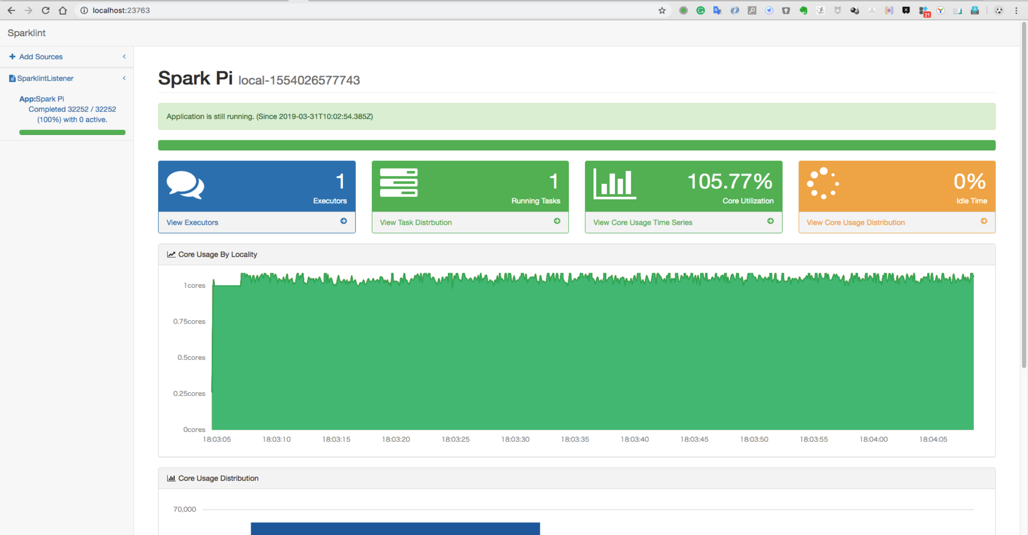The image size is (1028, 535).
Task: Select App:Spark Pi in sidebar
Action: click(41, 99)
